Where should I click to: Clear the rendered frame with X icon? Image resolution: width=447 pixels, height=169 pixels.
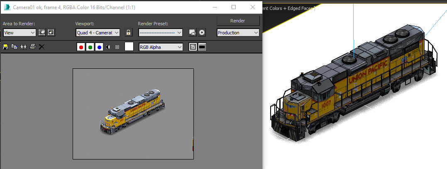(x=42, y=47)
